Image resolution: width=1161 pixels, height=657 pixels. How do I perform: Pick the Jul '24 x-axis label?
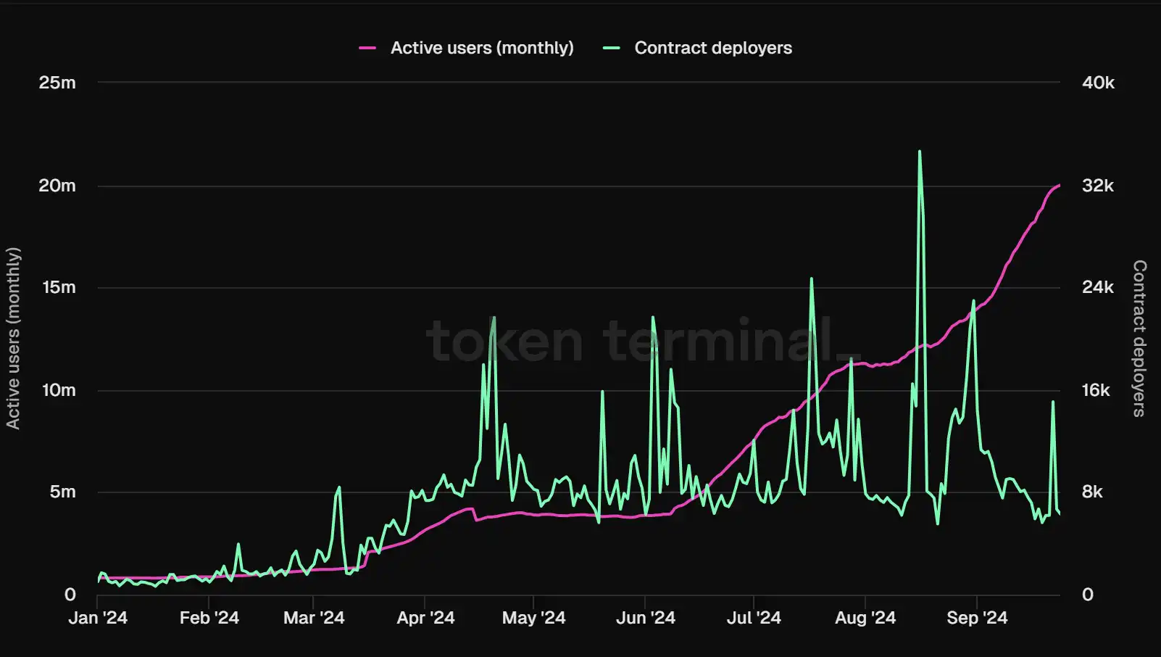[x=754, y=618]
